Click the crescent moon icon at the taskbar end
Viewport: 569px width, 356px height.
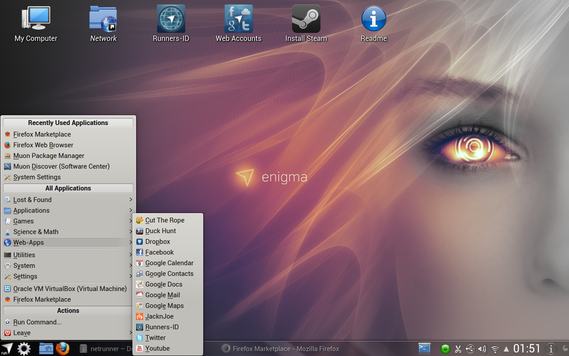pyautogui.click(x=565, y=348)
